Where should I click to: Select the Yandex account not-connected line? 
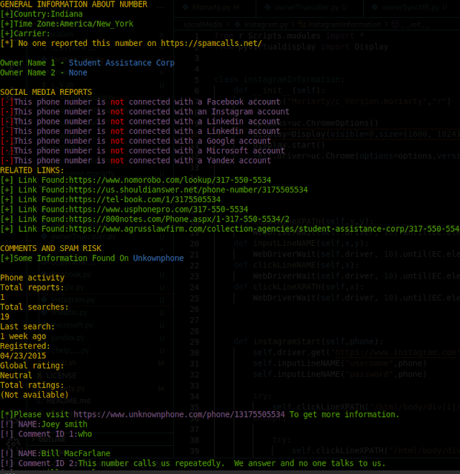tap(136, 161)
